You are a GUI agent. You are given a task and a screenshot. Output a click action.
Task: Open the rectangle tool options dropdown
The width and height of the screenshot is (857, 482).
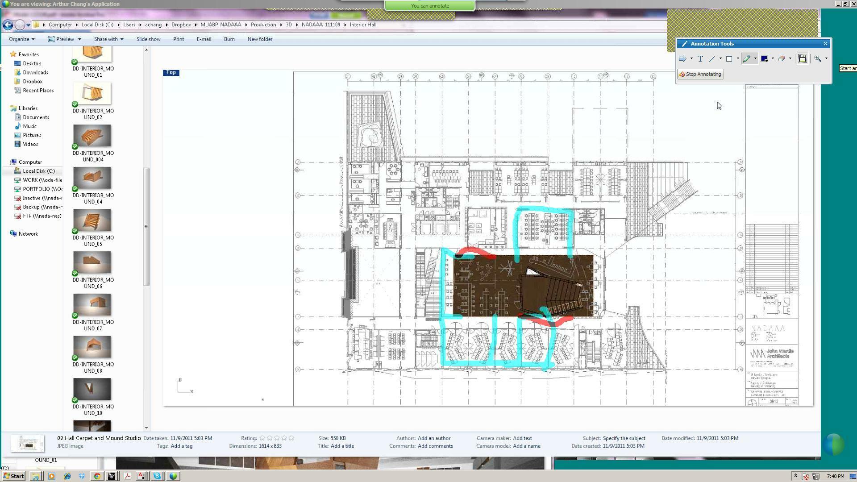click(x=738, y=58)
